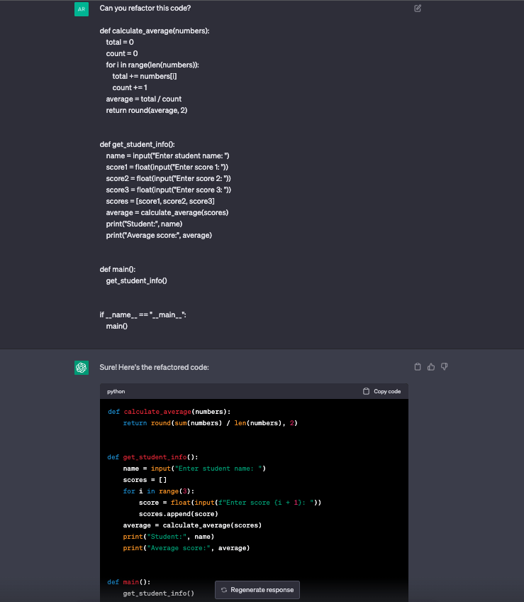524x602 pixels.
Task: Click the AR user avatar
Action: 82,9
